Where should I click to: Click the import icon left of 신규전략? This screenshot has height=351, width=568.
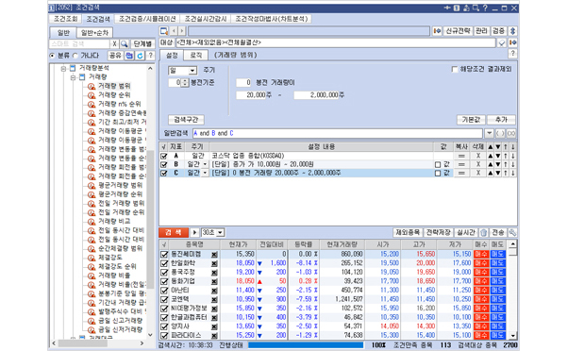437,31
